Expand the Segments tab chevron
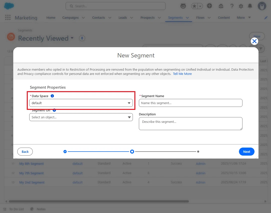The height and width of the screenshot is (213, 271). [x=187, y=17]
